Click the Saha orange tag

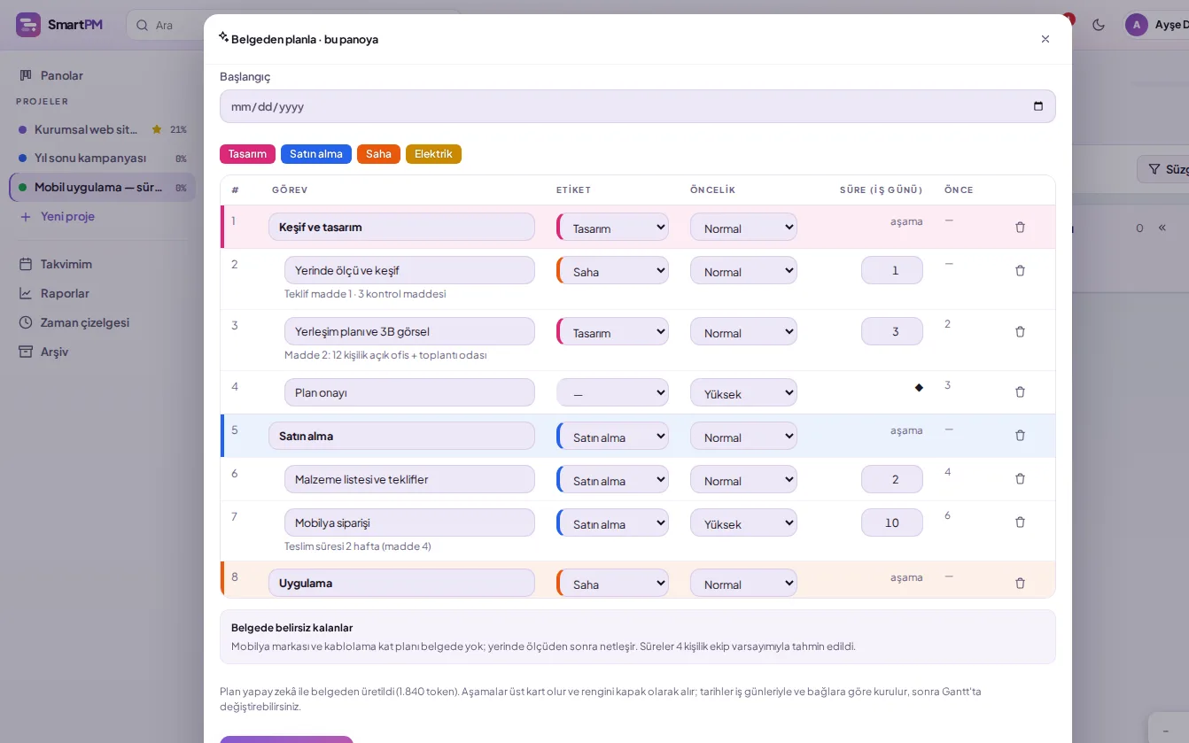coord(378,154)
